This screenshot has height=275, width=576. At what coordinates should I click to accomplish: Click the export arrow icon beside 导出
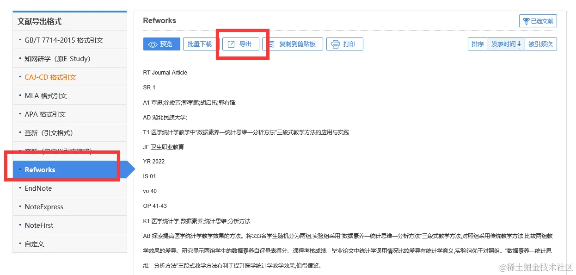point(232,44)
